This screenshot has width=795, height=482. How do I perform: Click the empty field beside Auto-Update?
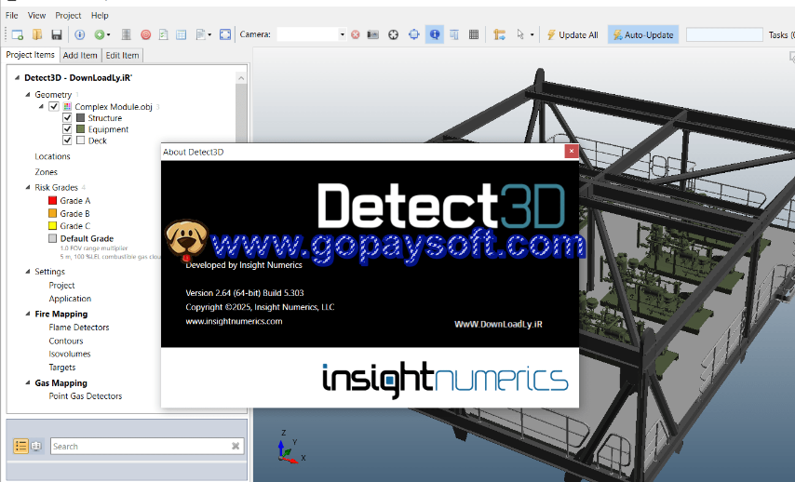(724, 34)
